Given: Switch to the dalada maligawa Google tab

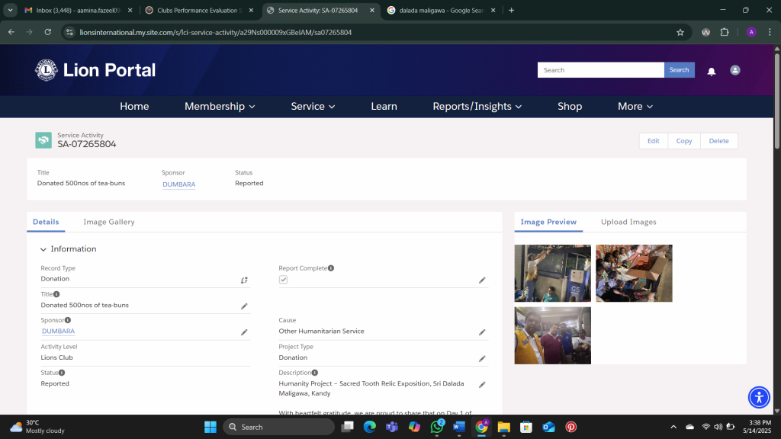Looking at the screenshot, I should click(x=442, y=10).
